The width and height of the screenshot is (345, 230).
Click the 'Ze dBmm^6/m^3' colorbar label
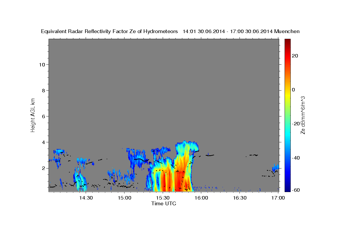pyautogui.click(x=303, y=115)
